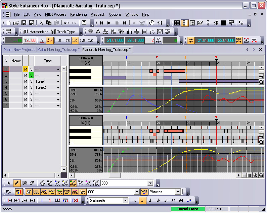This screenshot has height=213, width=267.
Task: Mute track 3
Action: 25,81
